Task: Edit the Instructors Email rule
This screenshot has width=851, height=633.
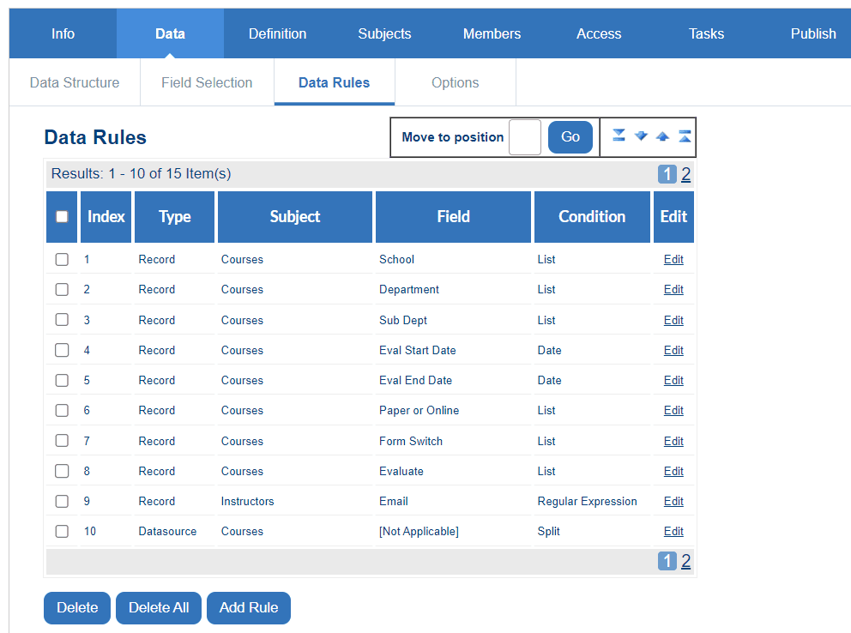Action: pos(673,501)
